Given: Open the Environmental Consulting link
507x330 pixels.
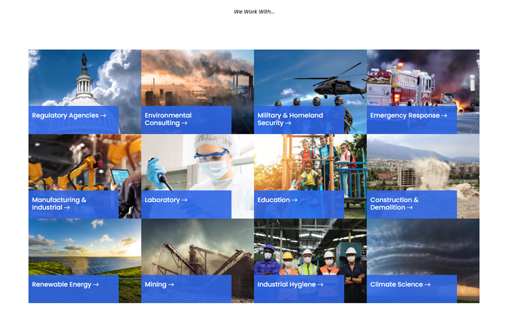Looking at the screenshot, I should 168,119.
